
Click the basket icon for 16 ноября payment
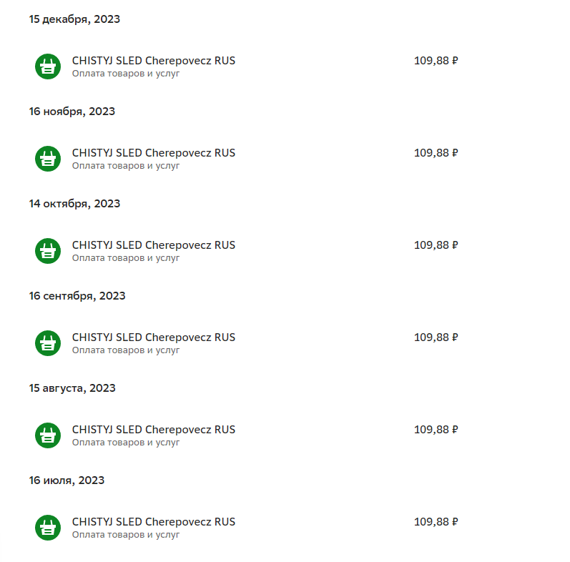(48, 159)
